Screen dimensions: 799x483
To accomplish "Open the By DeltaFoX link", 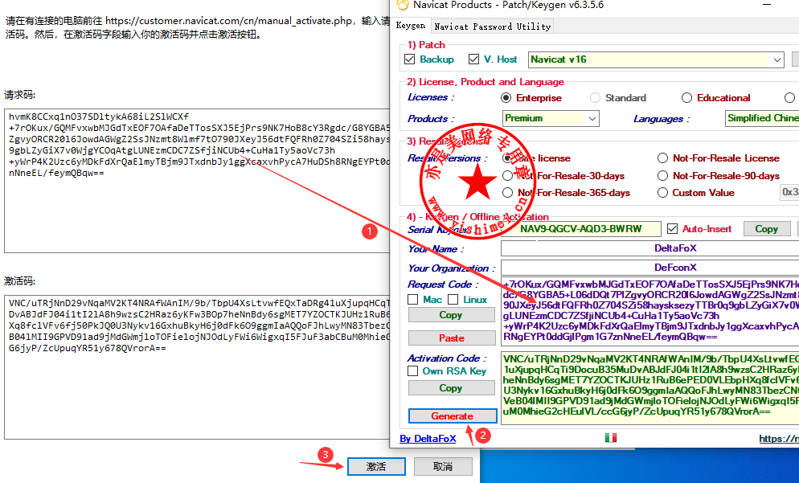I will (428, 439).
